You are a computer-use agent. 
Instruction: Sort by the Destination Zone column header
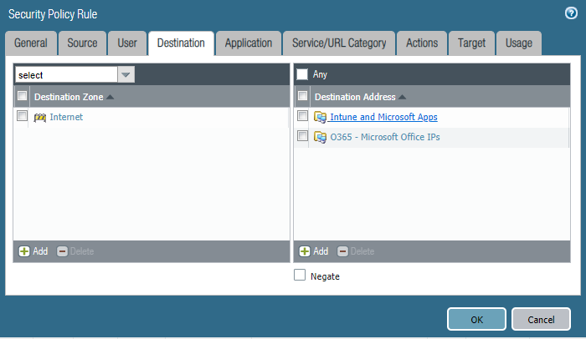tap(69, 97)
